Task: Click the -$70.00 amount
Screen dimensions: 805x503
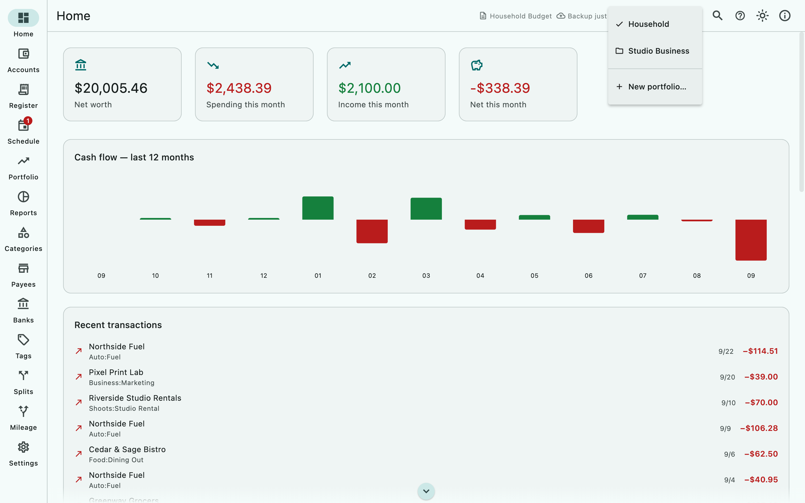Action: pyautogui.click(x=761, y=402)
